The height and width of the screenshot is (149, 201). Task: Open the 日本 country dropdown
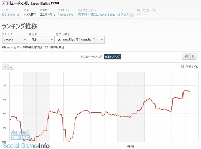click(42, 40)
